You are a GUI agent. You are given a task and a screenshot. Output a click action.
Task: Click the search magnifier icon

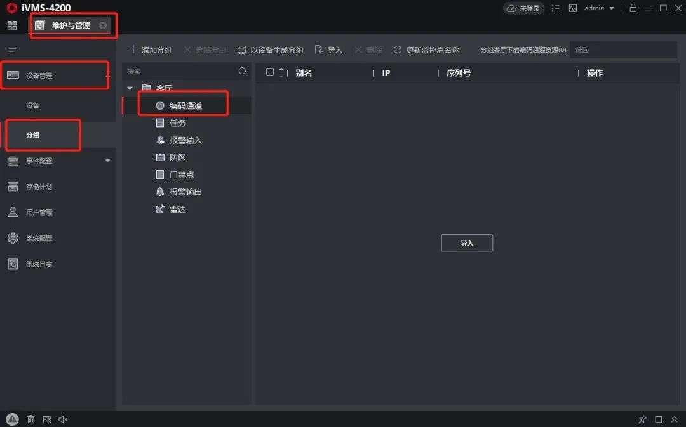point(243,72)
